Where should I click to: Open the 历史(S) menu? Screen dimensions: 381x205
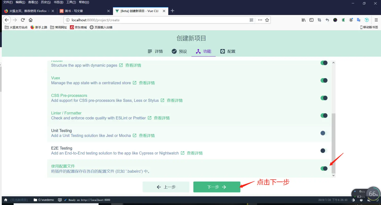click(46, 2)
